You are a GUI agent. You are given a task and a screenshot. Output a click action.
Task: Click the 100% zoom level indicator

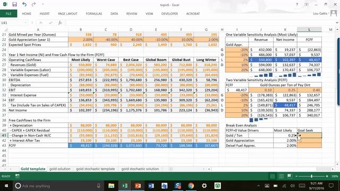(335, 176)
